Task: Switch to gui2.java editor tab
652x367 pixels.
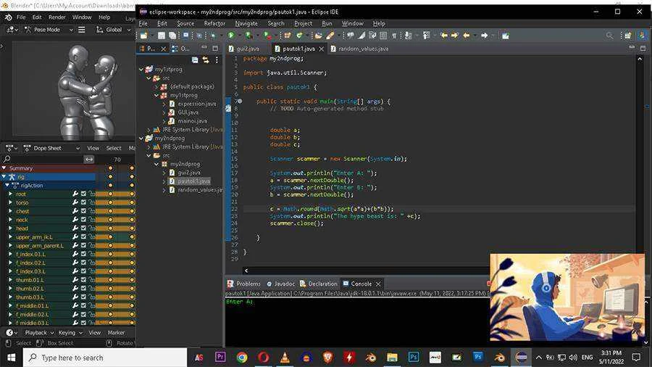Action: 248,49
